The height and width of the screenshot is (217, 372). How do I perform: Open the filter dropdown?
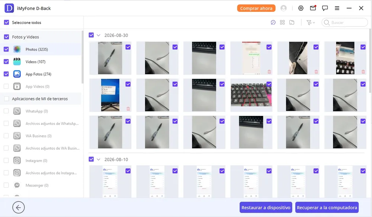click(311, 23)
